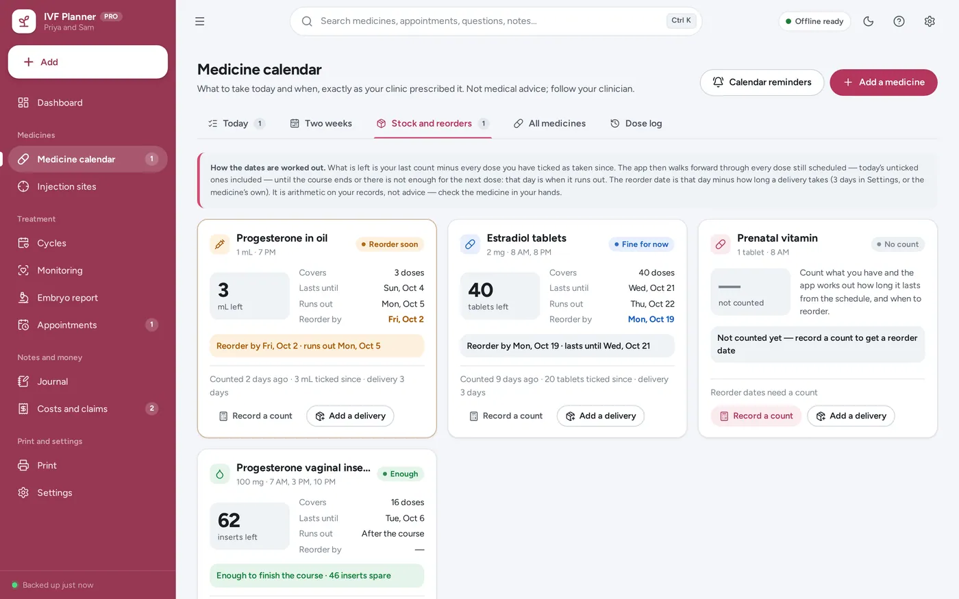The height and width of the screenshot is (599, 959).
Task: Open settings gear icon in top bar
Action: click(930, 21)
